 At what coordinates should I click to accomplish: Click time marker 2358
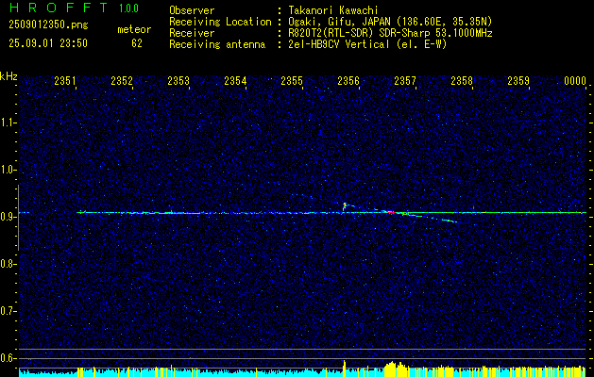pos(462,81)
